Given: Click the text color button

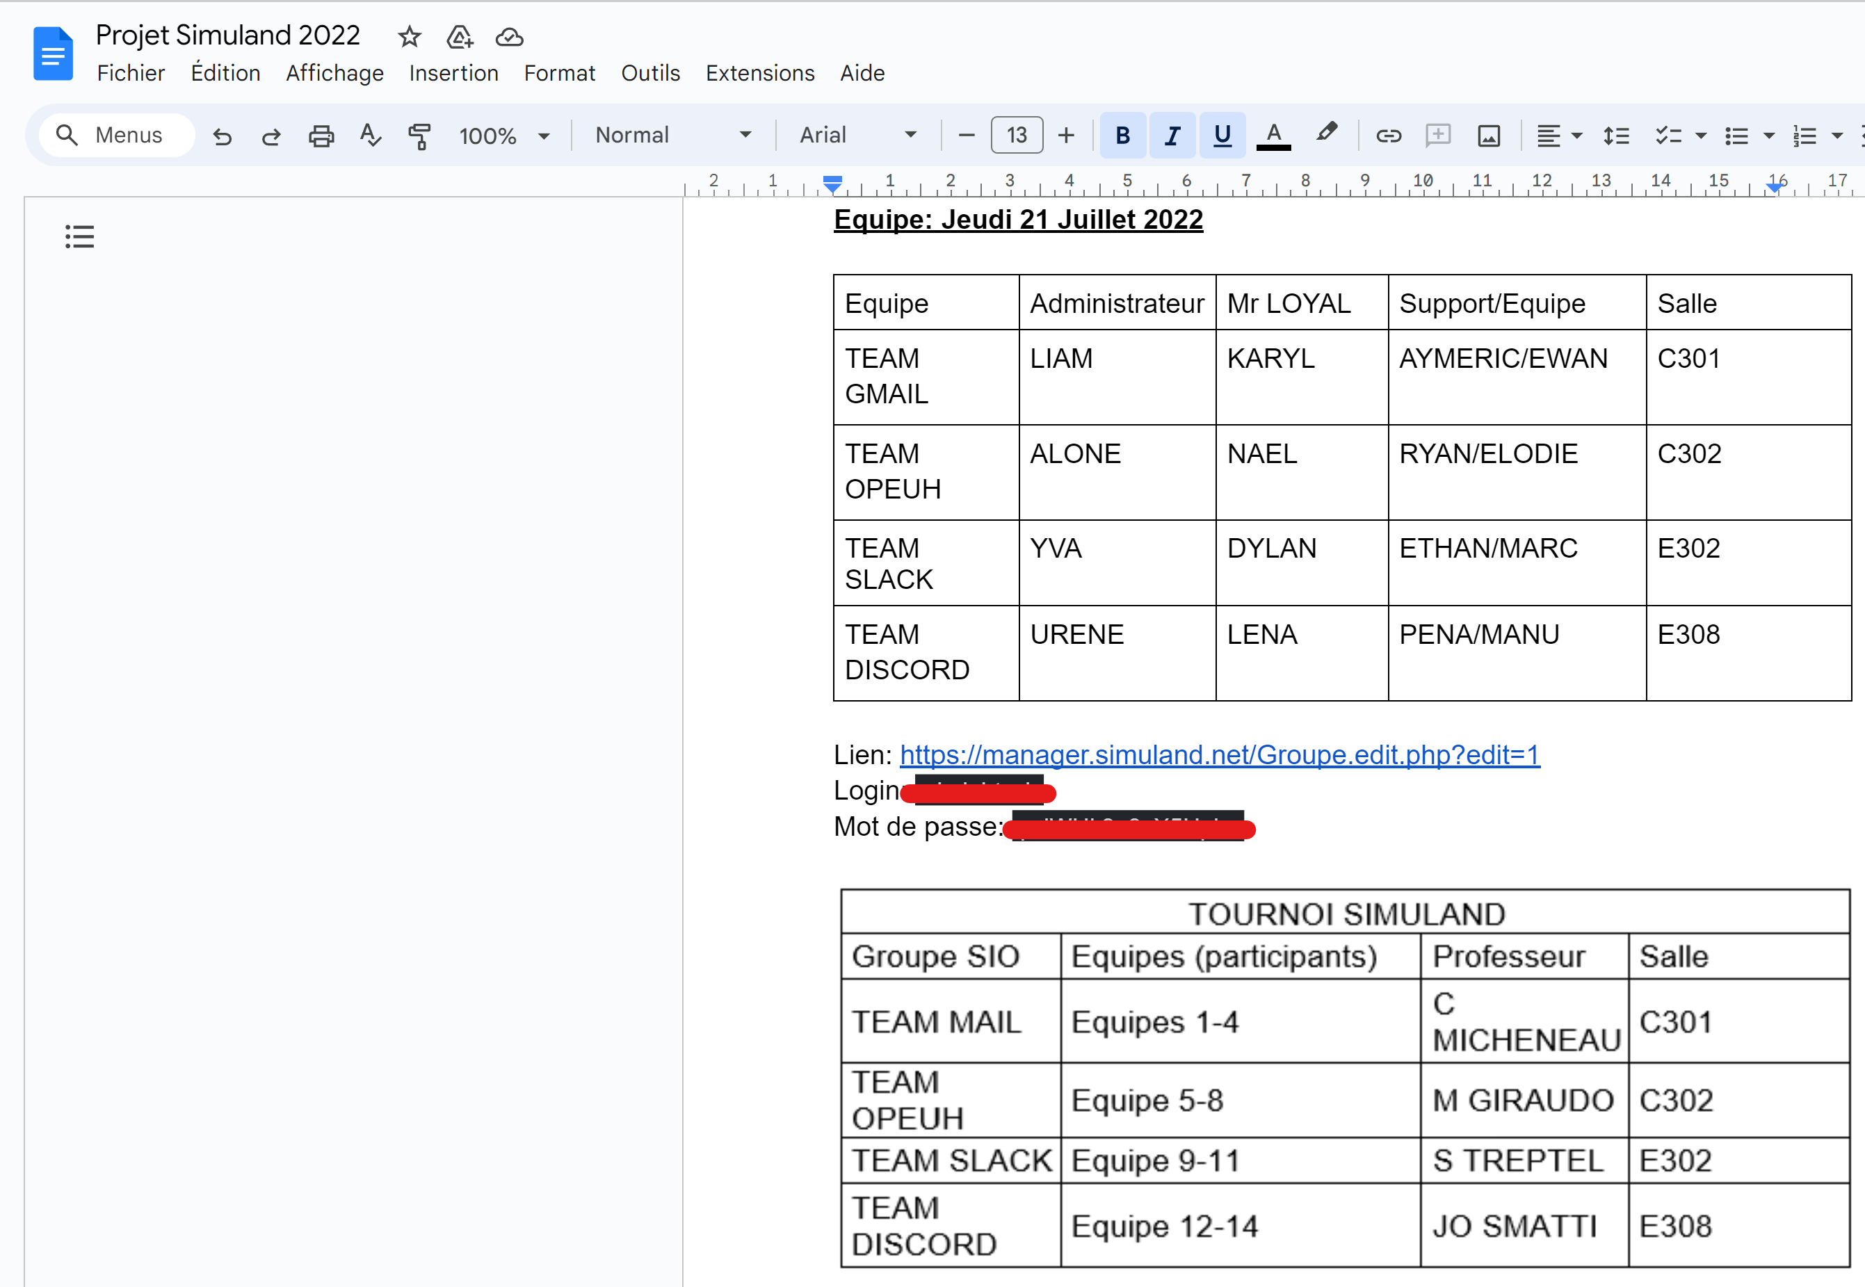Looking at the screenshot, I should tap(1273, 136).
